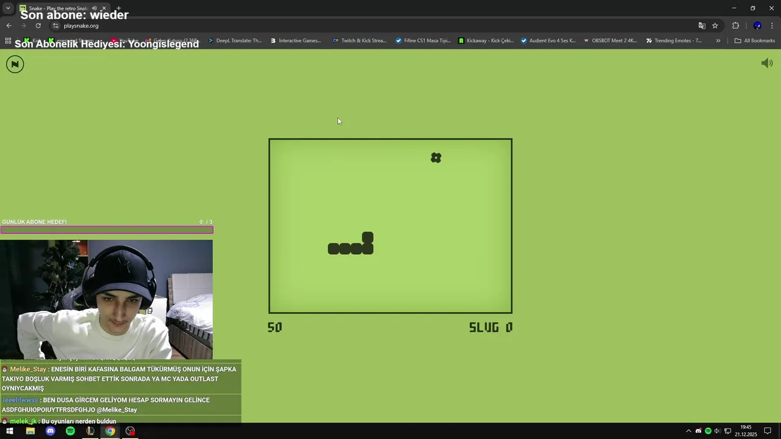Click the translate page icon
This screenshot has height=439, width=781.
coord(702,26)
